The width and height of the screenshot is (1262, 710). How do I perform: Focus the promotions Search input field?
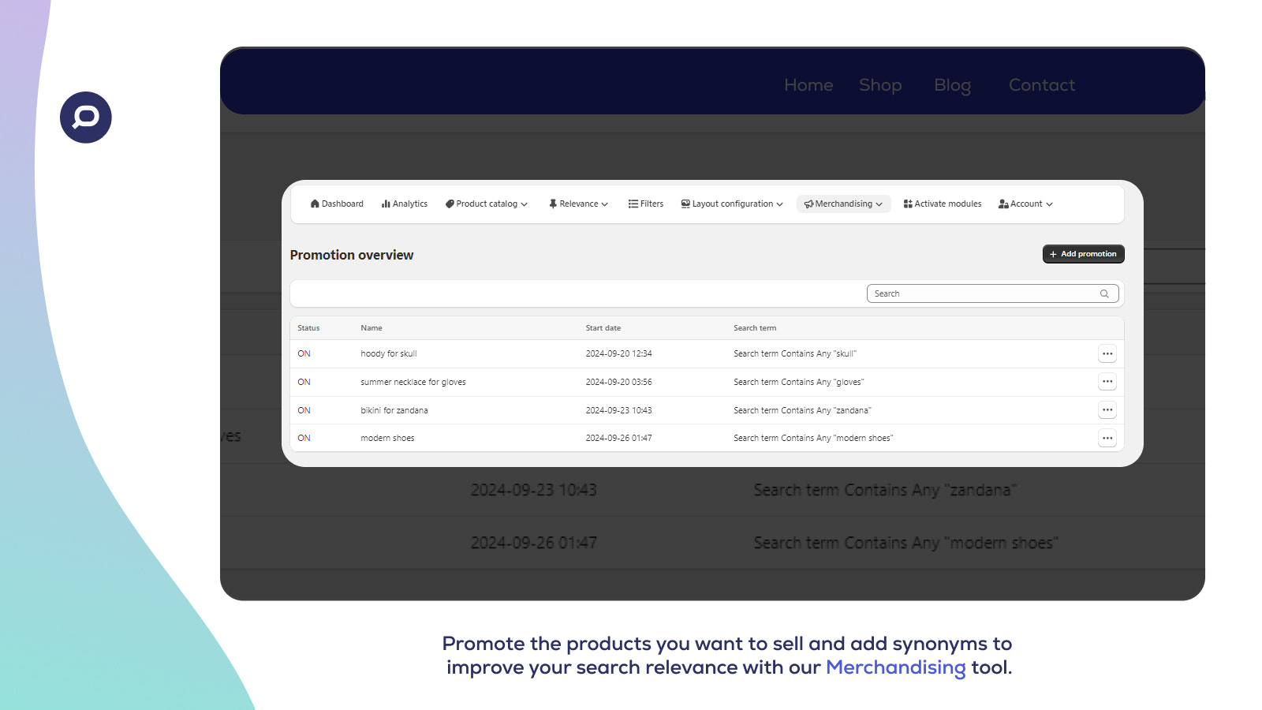[993, 293]
